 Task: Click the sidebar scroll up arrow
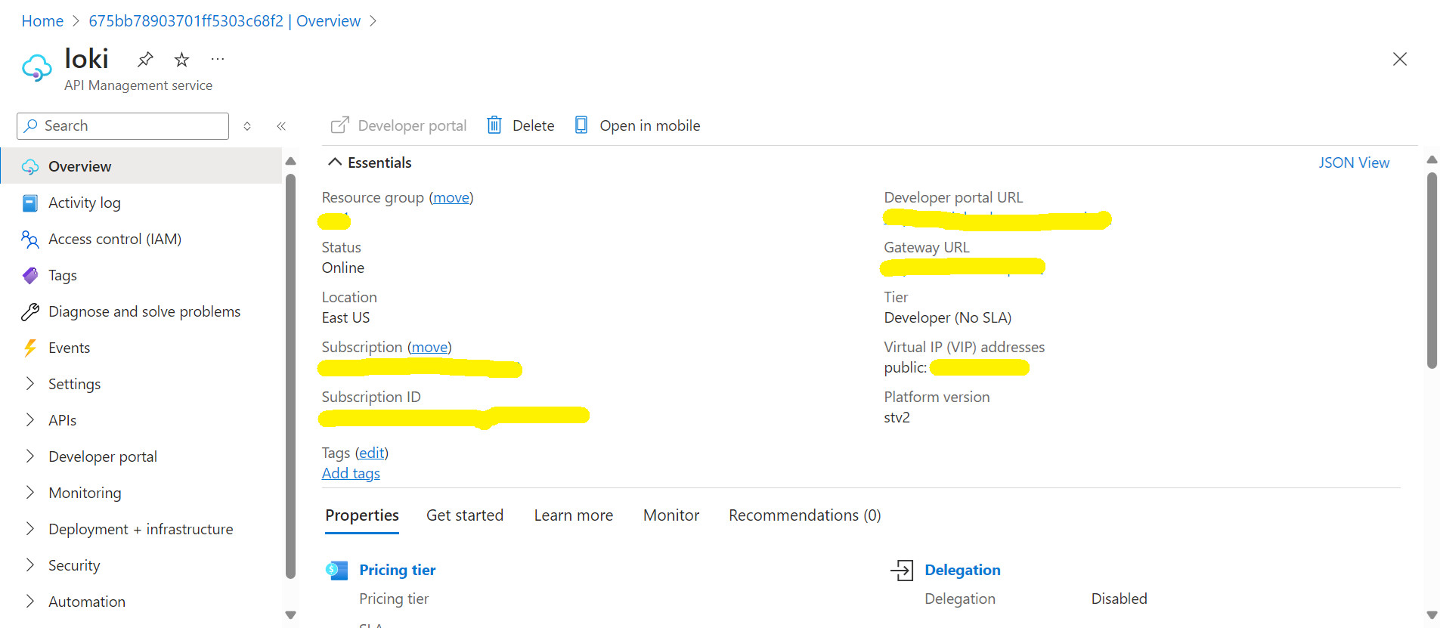pyautogui.click(x=290, y=161)
